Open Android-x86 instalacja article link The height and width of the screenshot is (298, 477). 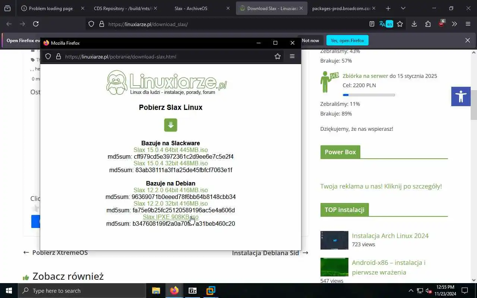tap(389, 267)
